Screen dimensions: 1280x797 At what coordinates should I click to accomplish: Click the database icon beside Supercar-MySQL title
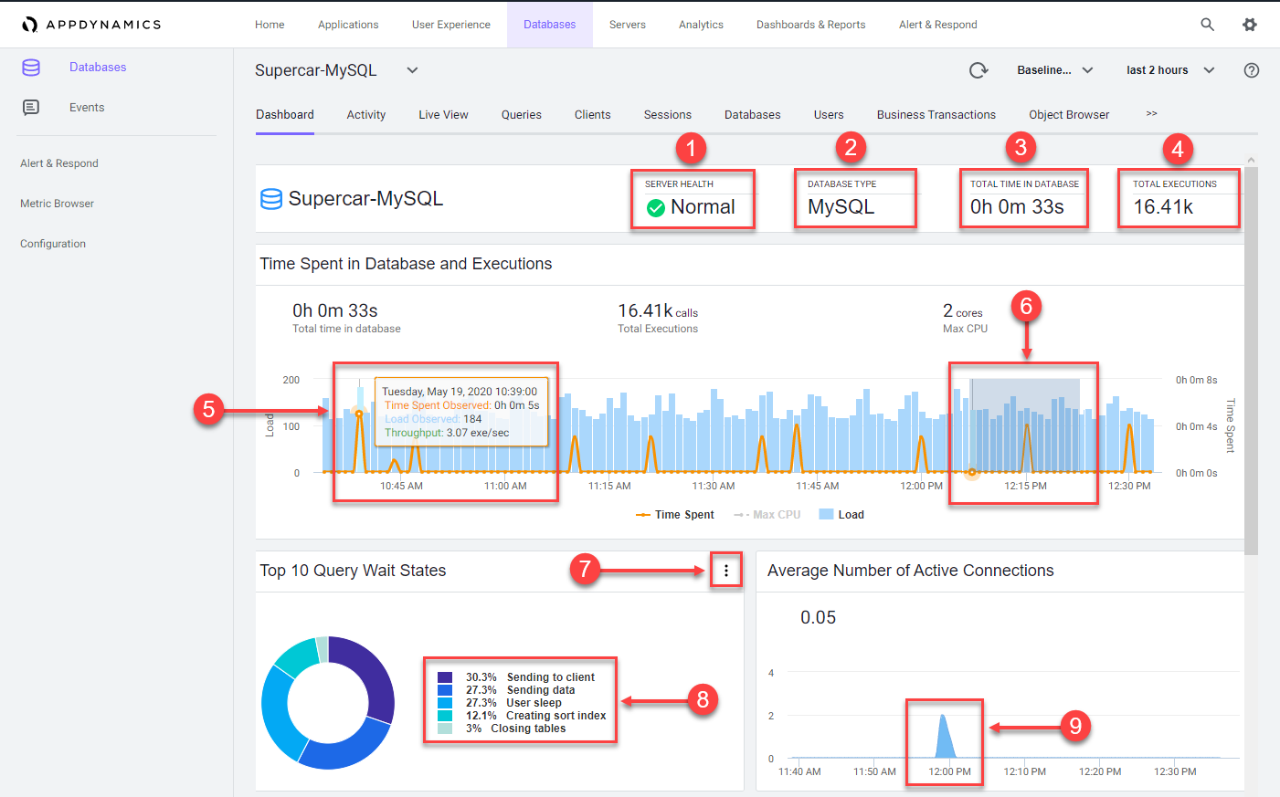[x=271, y=199]
